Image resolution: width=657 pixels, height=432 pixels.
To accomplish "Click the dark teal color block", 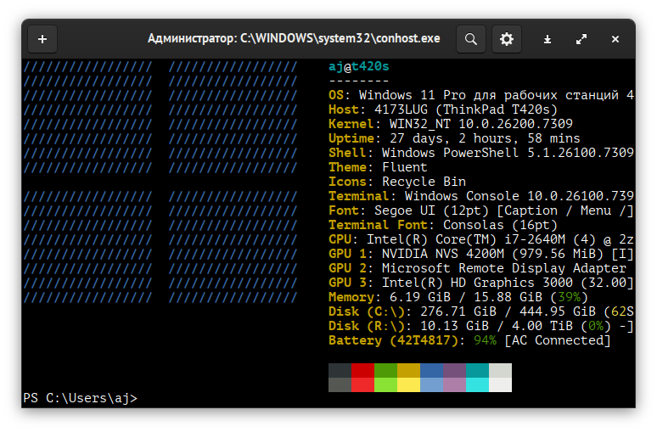I will [477, 370].
